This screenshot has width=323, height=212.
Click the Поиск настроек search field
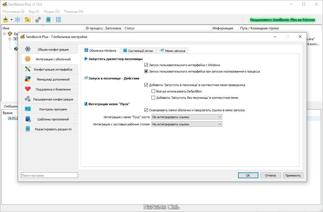[x=49, y=175]
